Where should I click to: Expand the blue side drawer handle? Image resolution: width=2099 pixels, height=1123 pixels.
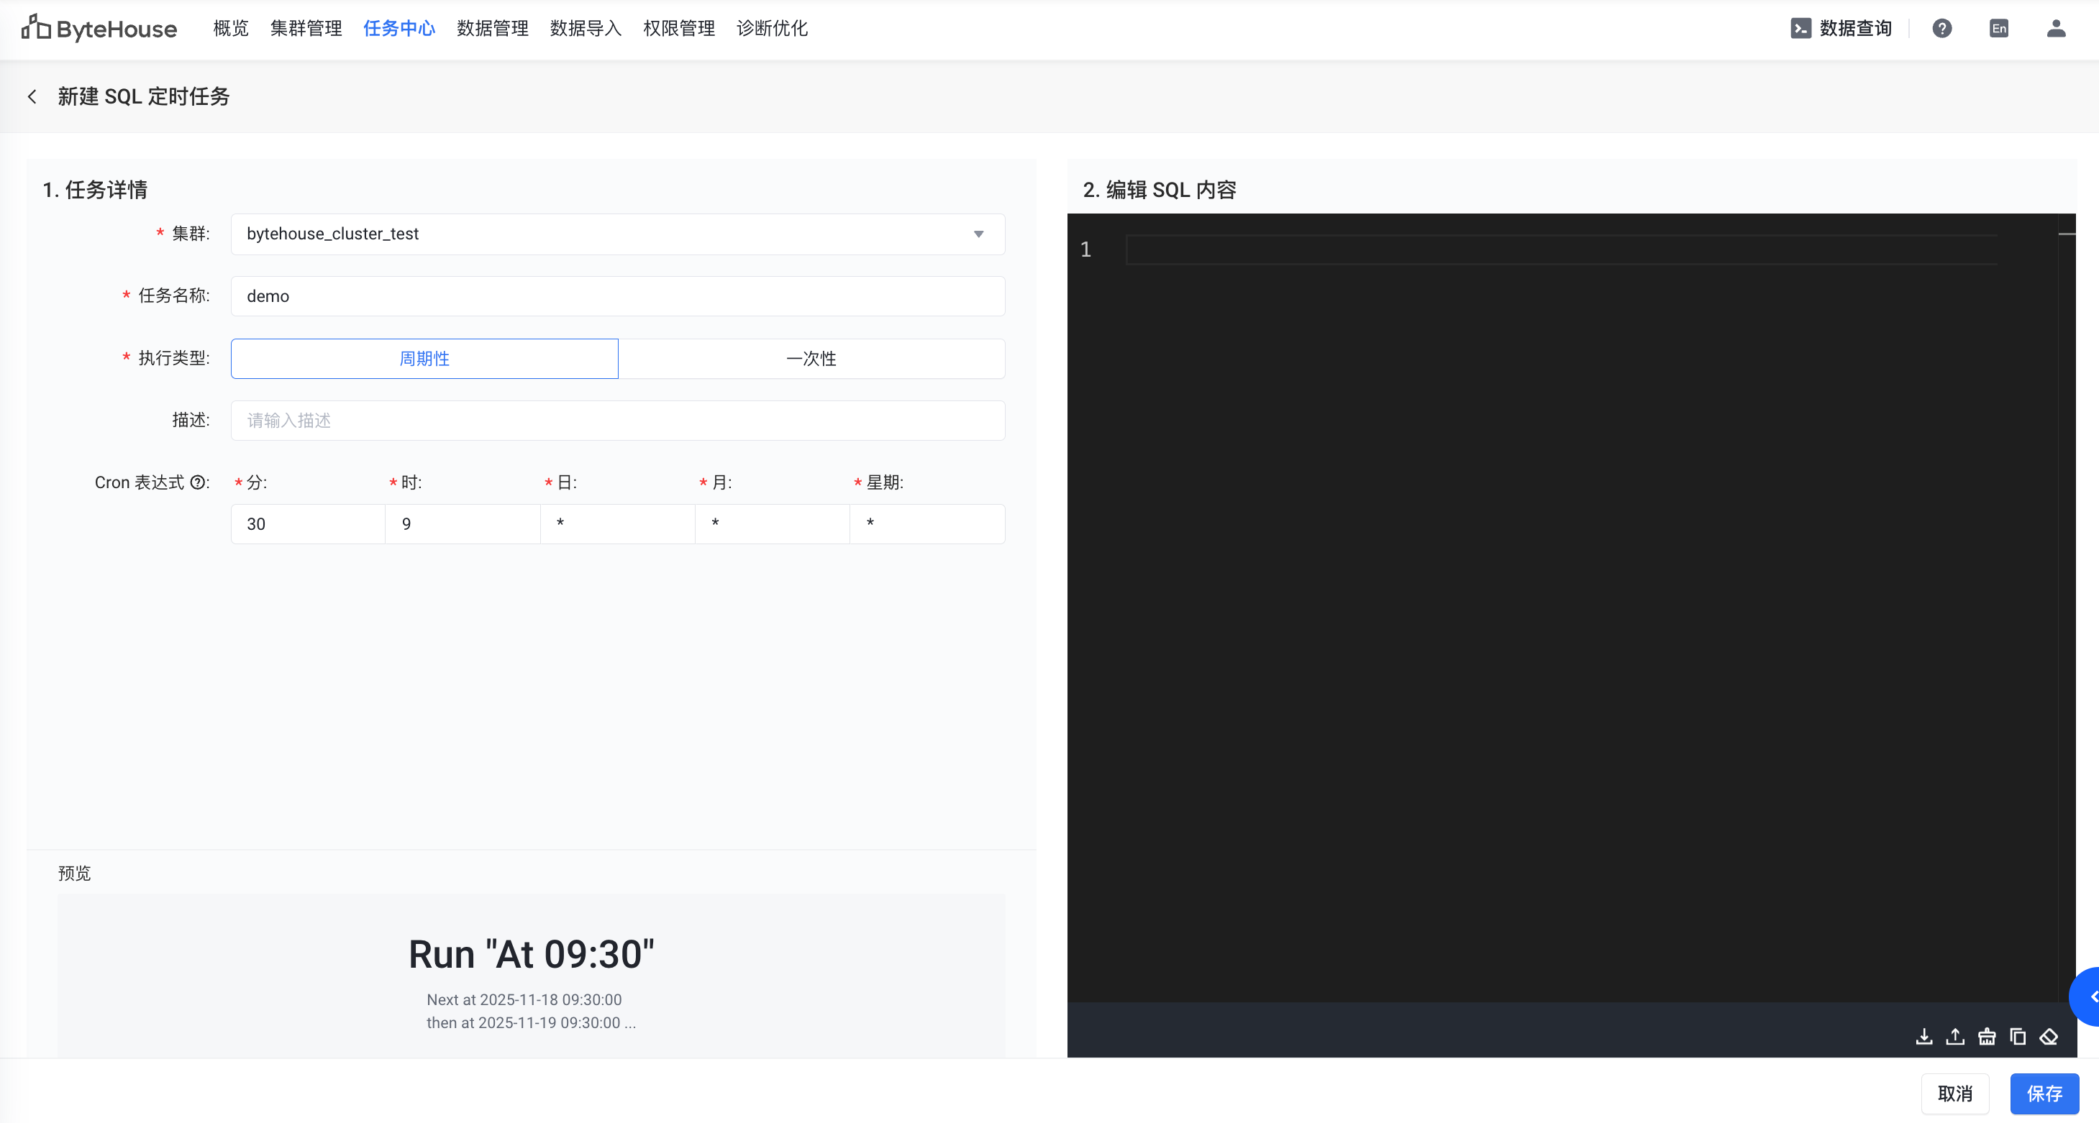pyautogui.click(x=2088, y=996)
